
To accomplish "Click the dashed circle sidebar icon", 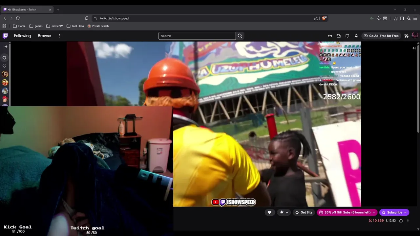I will pos(5,58).
